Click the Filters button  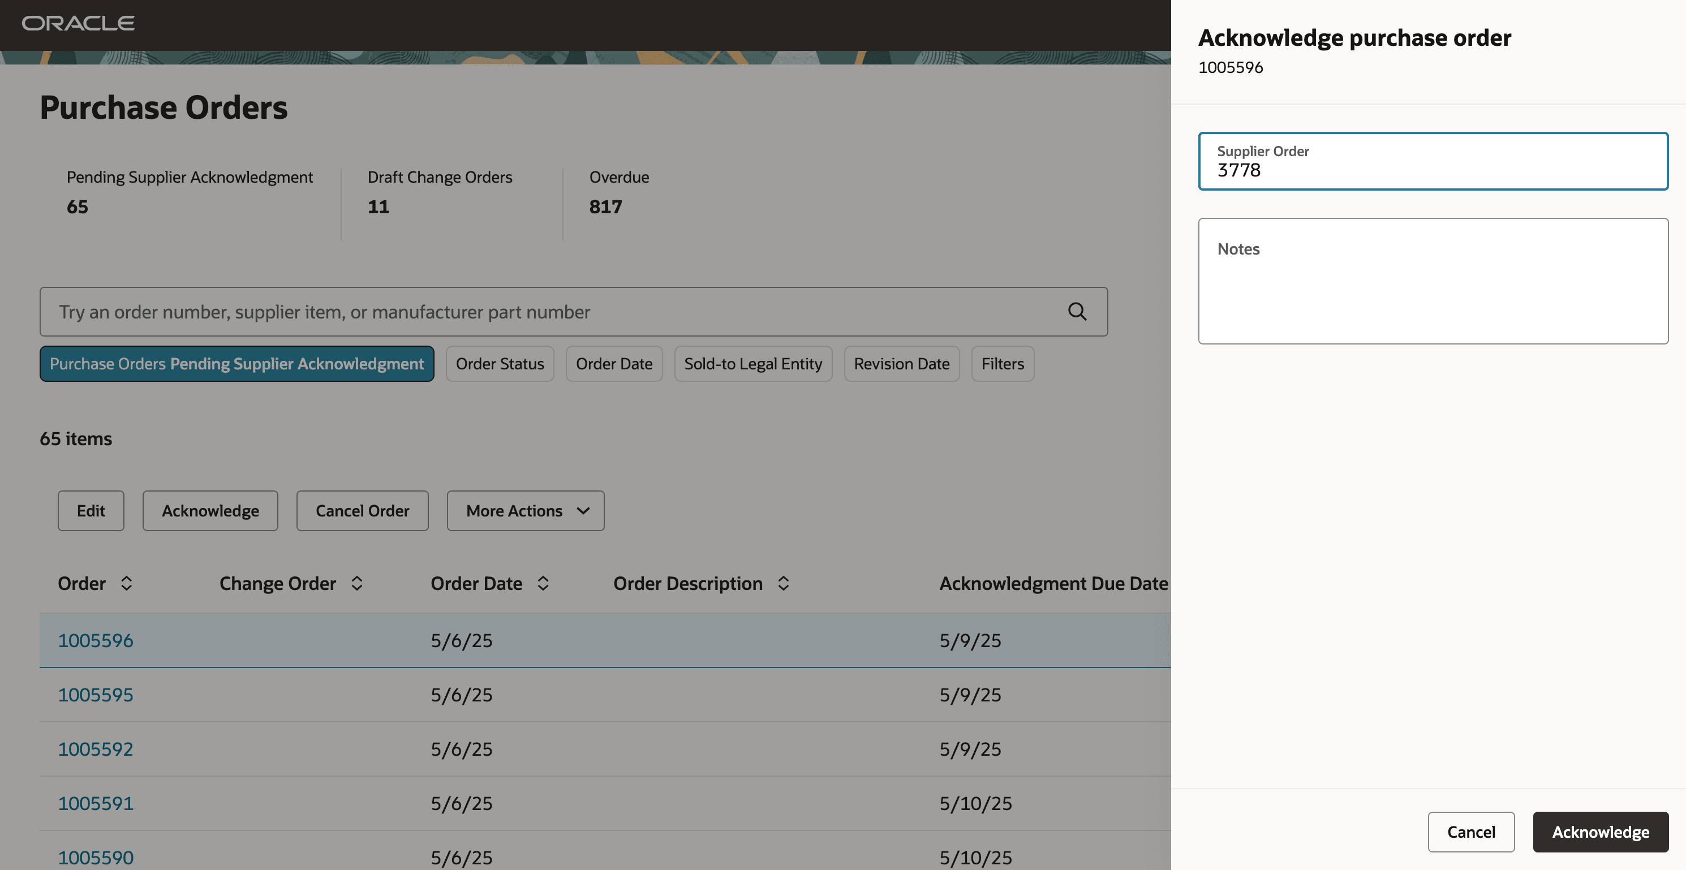pyautogui.click(x=1003, y=363)
